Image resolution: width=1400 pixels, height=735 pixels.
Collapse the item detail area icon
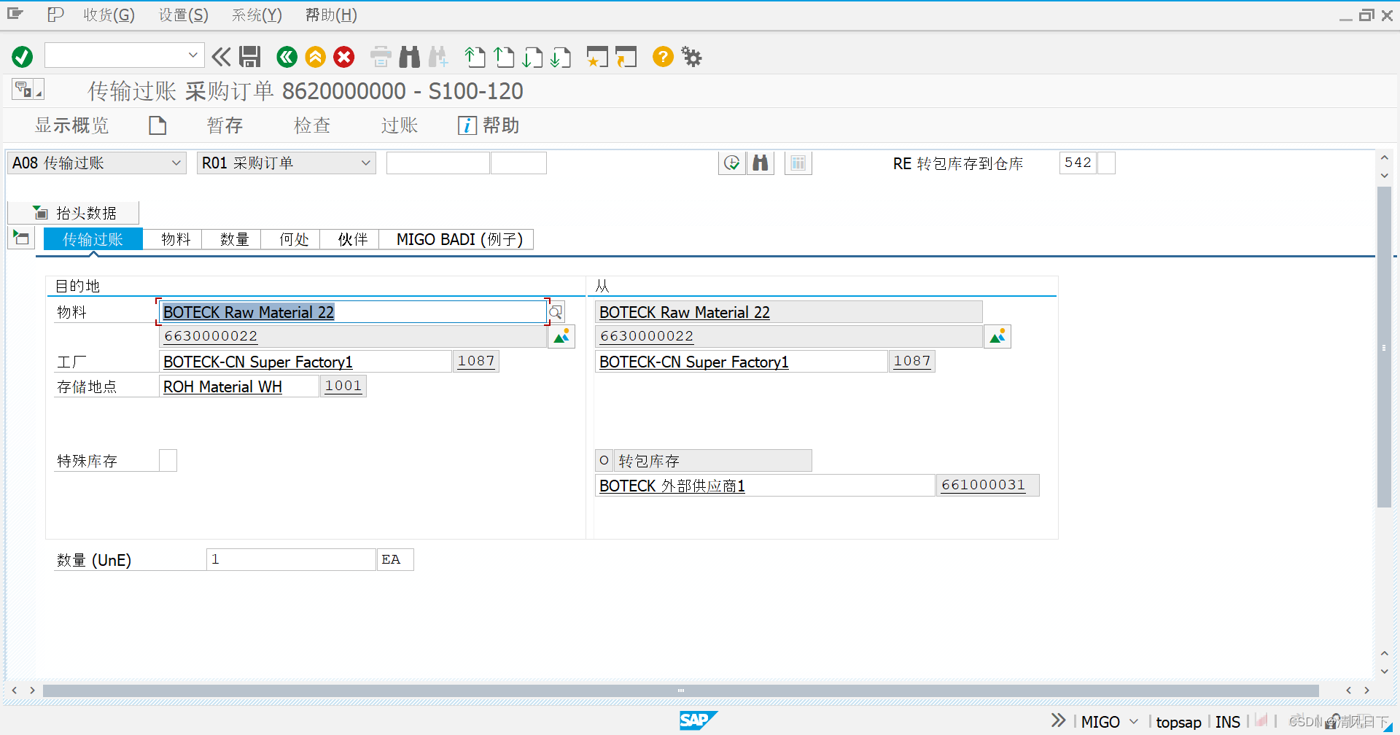click(21, 238)
